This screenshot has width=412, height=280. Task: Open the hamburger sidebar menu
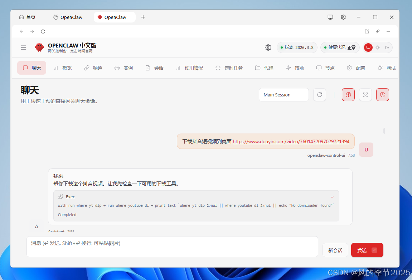tap(24, 47)
